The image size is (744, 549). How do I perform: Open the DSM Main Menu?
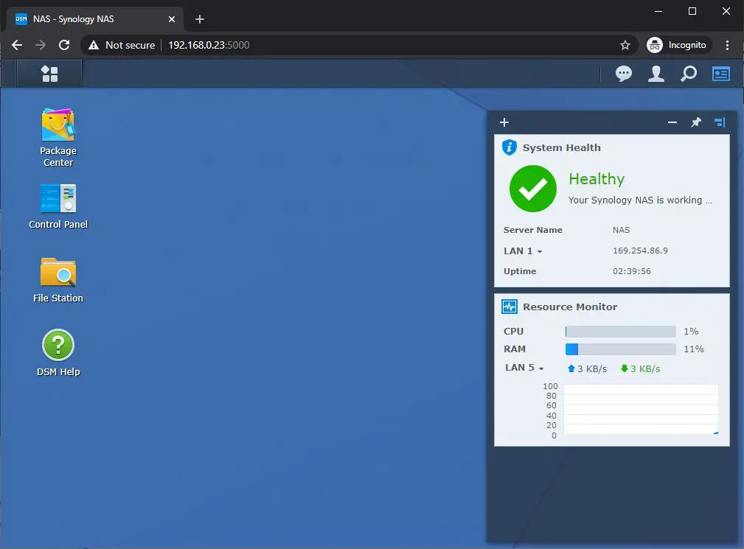(x=49, y=74)
